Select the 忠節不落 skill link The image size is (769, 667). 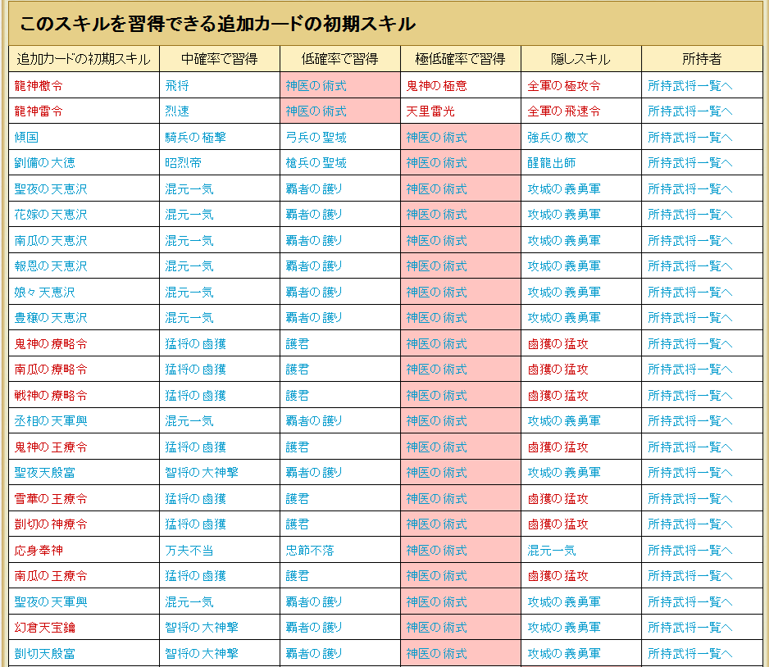point(310,550)
